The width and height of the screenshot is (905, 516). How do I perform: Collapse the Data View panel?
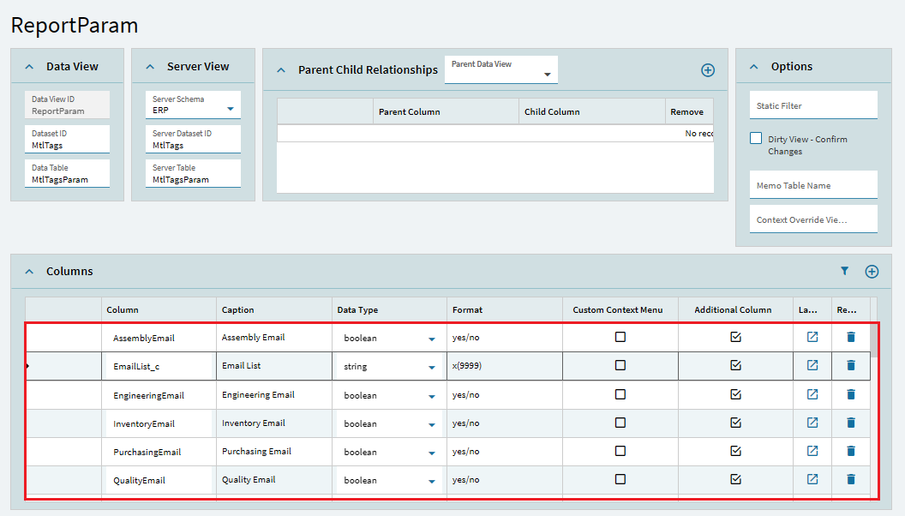tap(29, 67)
